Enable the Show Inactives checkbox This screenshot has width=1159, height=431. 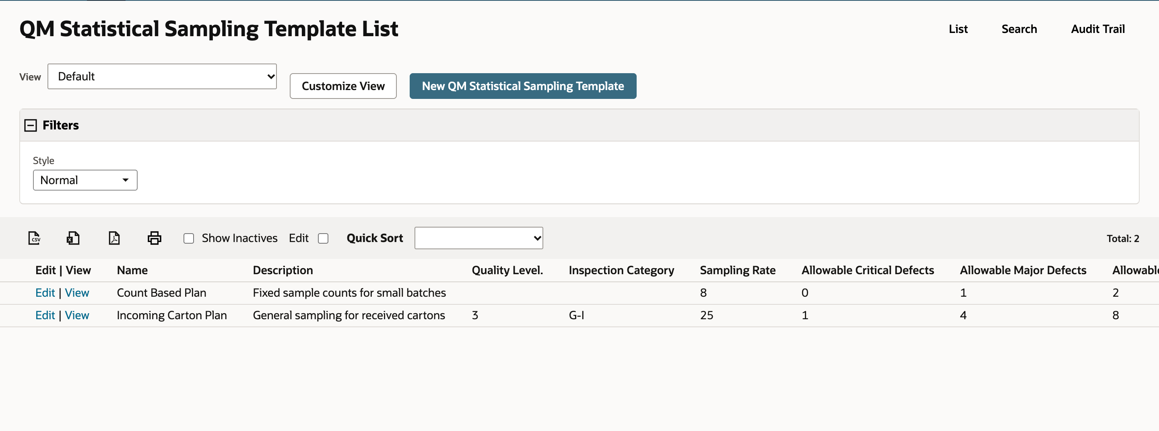(189, 238)
